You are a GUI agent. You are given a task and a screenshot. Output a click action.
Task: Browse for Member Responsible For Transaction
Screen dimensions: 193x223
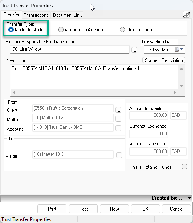point(134,50)
